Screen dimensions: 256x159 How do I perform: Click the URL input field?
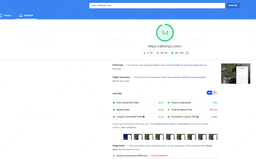[157, 5]
